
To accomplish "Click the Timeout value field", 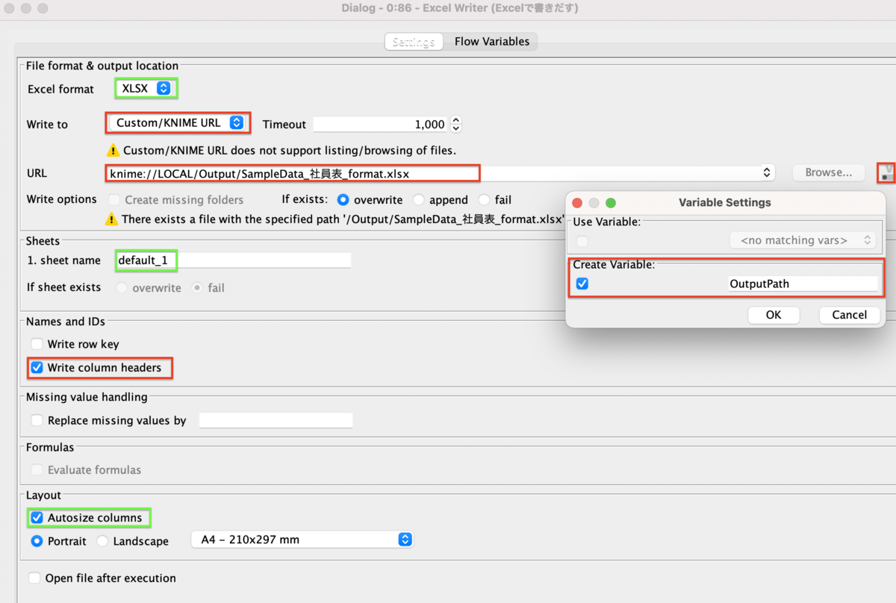I will pyautogui.click(x=381, y=125).
